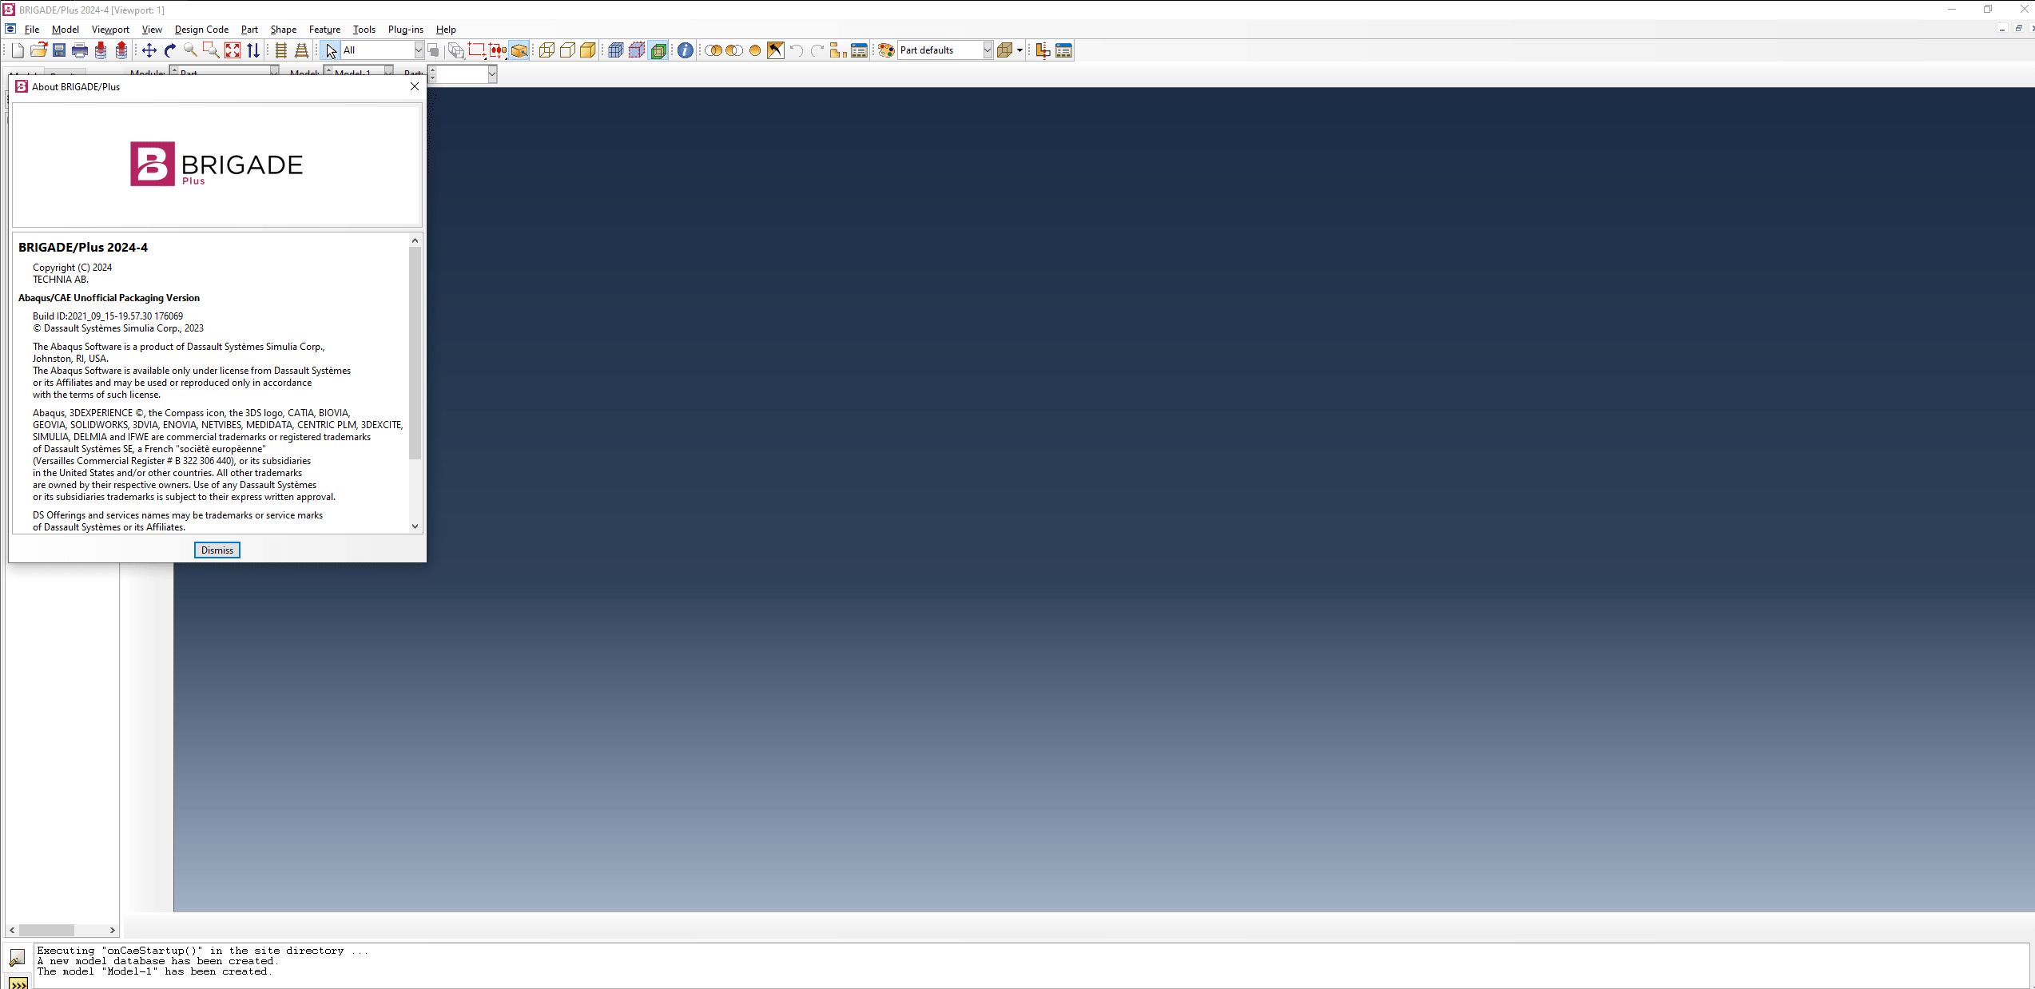2035x989 pixels.
Task: Click the Part name combo field
Action: pos(462,74)
